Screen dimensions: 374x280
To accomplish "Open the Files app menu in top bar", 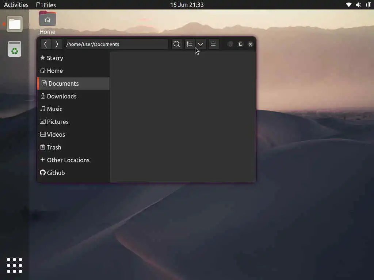I will pos(46,5).
